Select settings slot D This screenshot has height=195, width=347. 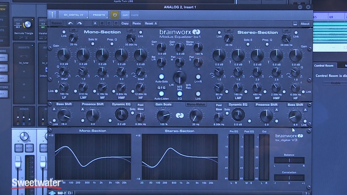click(x=116, y=24)
